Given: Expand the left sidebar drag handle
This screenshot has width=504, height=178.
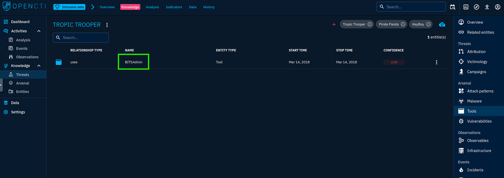Looking at the screenshot, I should click(1, 85).
